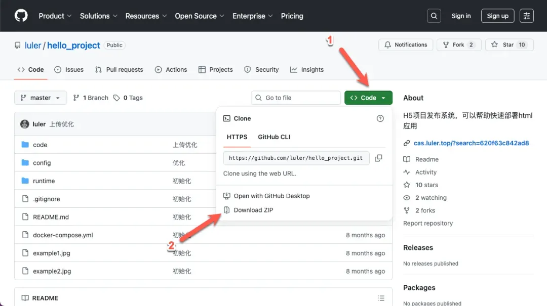Open the README outline list icon
Image resolution: width=547 pixels, height=306 pixels.
pos(381,298)
